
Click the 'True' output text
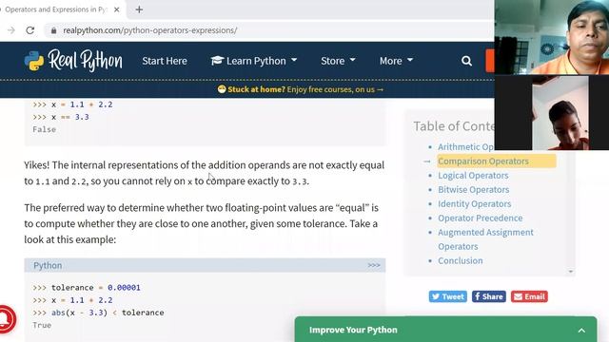point(42,325)
